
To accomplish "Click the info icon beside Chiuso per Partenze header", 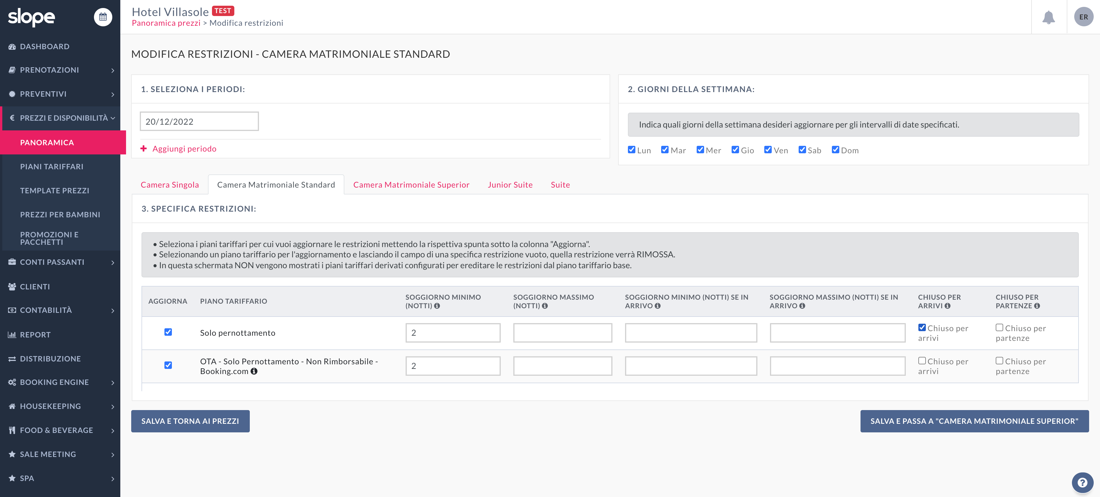I will point(1037,306).
